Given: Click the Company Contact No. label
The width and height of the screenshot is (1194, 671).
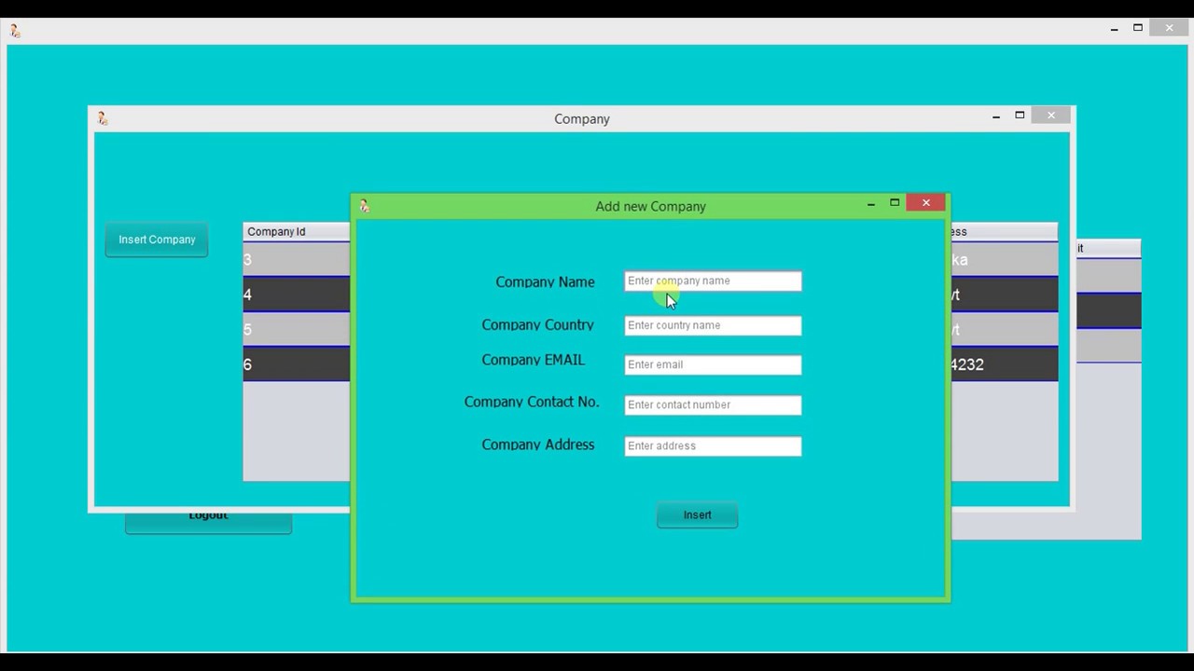Looking at the screenshot, I should click(532, 403).
